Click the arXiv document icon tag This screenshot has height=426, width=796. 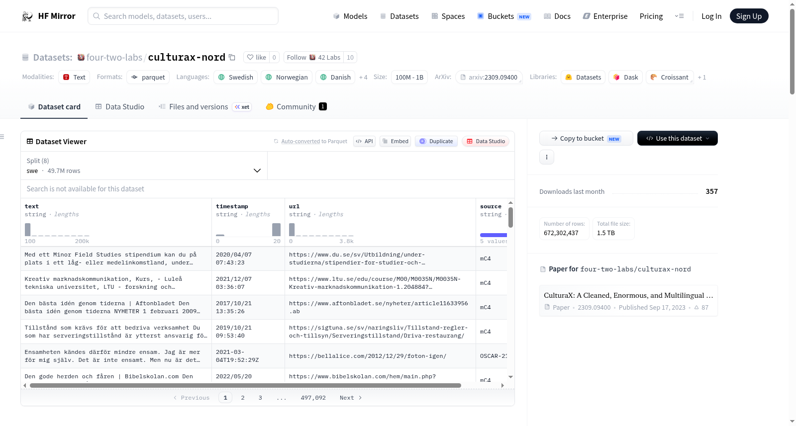click(x=463, y=77)
